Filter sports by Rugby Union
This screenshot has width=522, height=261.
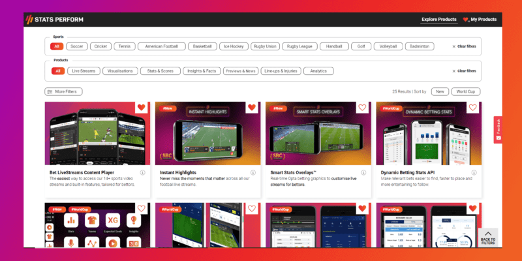[x=265, y=46]
